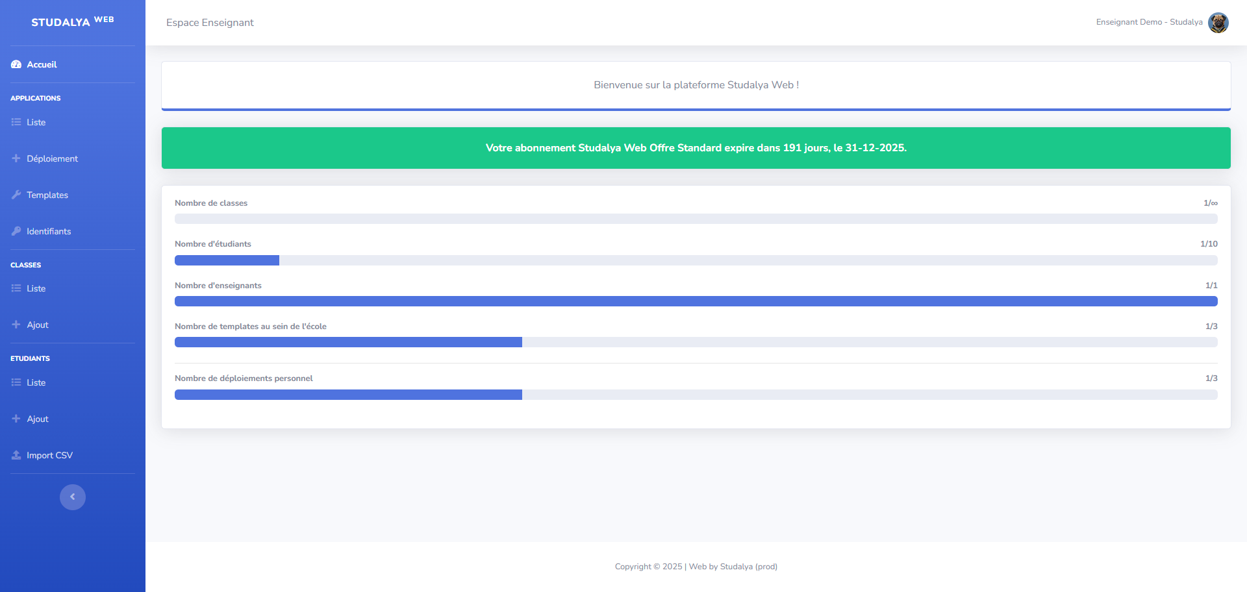
Task: Click the 1/∞ classes count
Action: click(1211, 203)
